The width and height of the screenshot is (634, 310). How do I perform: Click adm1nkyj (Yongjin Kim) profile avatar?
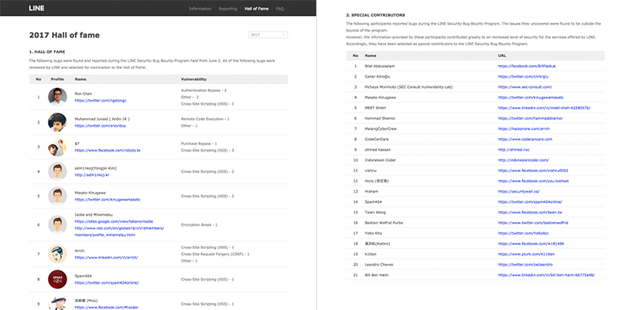click(57, 171)
